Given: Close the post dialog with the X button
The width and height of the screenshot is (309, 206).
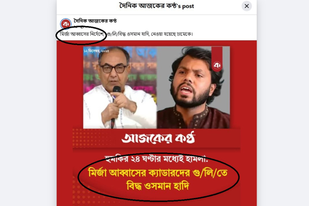Looking at the screenshot, I should pyautogui.click(x=247, y=6).
